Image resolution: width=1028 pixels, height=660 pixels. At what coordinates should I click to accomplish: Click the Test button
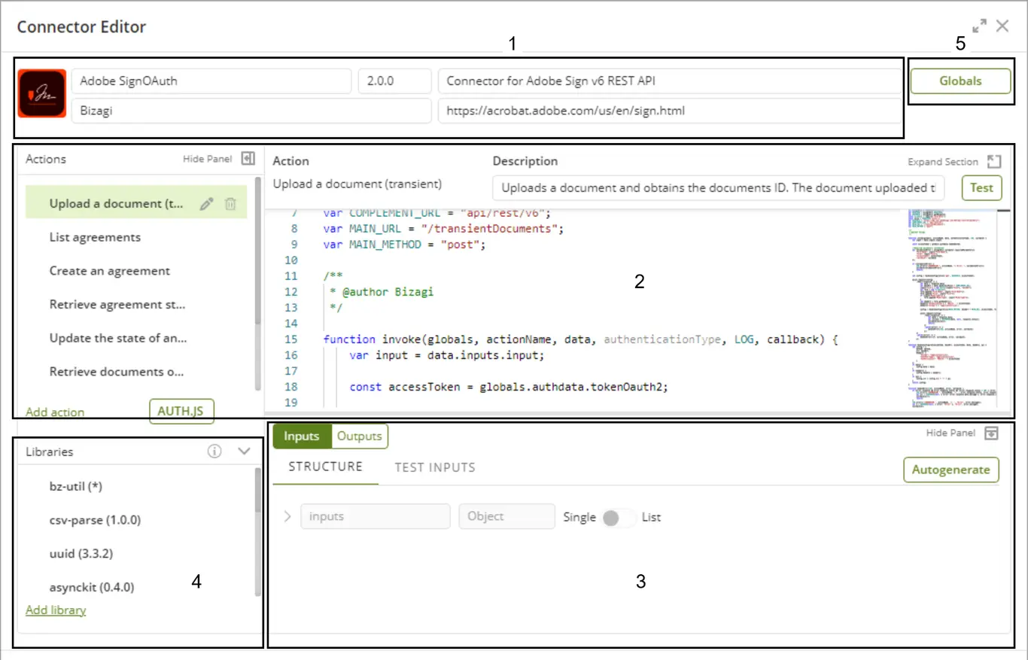(x=981, y=187)
